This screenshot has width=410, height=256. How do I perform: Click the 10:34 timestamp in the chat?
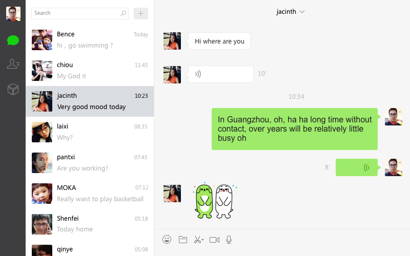click(x=296, y=97)
